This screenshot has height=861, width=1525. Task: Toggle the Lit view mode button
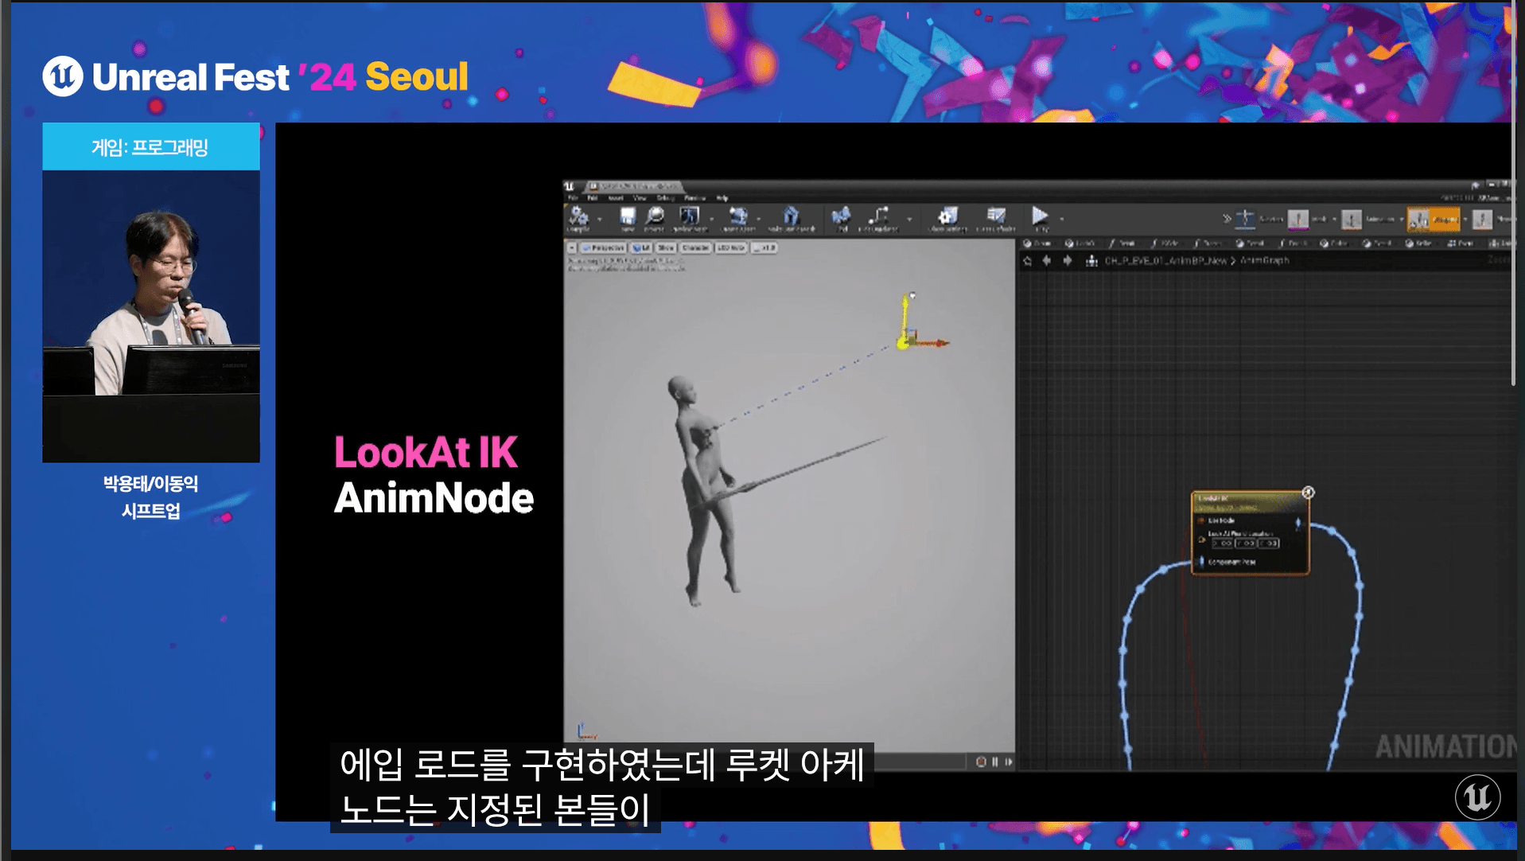click(x=641, y=248)
